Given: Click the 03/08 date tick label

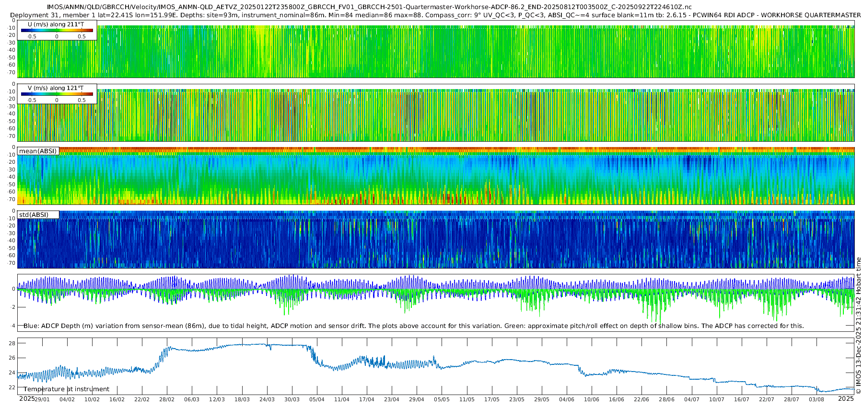Looking at the screenshot, I should click(x=816, y=399).
